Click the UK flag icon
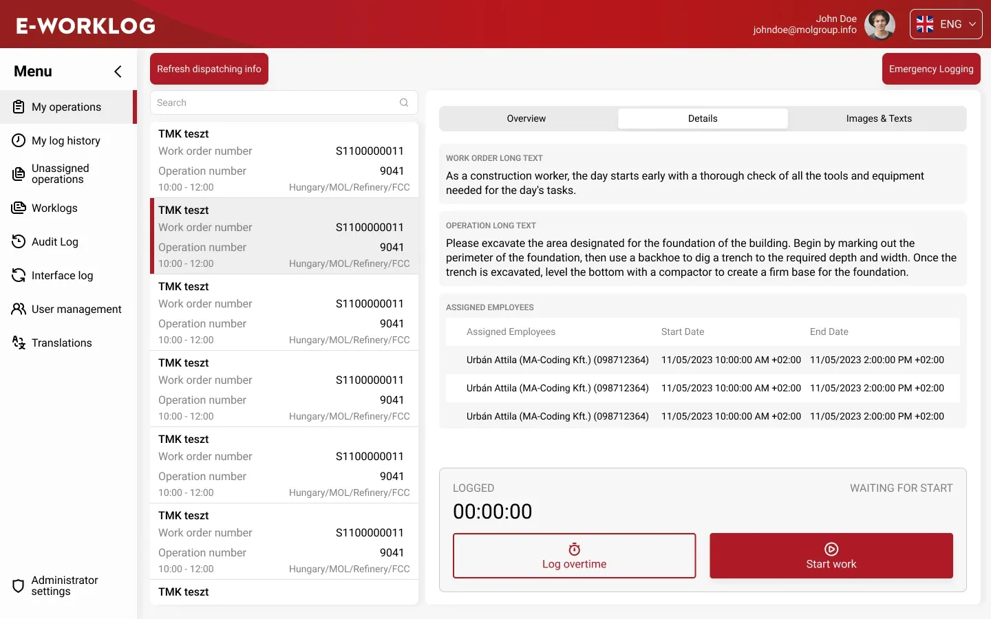Image resolution: width=991 pixels, height=619 pixels. click(x=925, y=24)
